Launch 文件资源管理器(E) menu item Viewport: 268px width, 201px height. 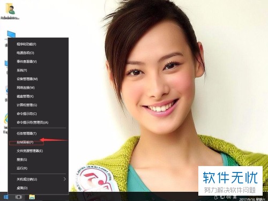tap(38, 151)
